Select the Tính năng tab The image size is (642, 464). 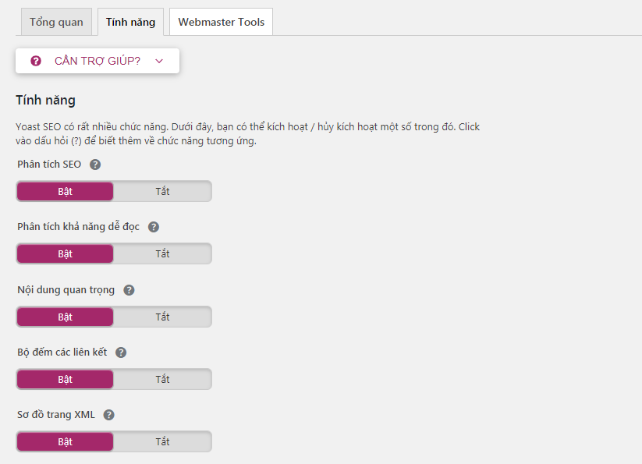pos(130,22)
